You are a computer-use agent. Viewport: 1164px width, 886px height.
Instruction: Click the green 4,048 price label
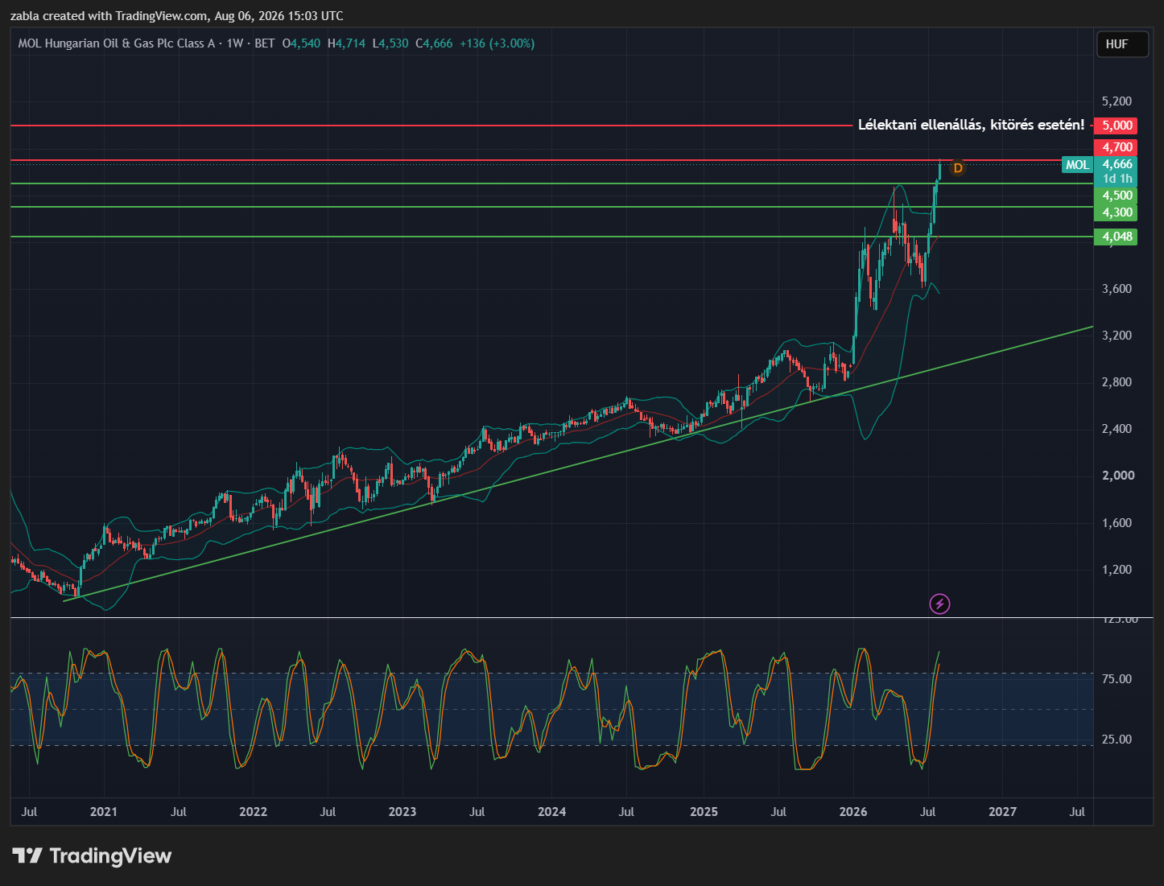1116,237
